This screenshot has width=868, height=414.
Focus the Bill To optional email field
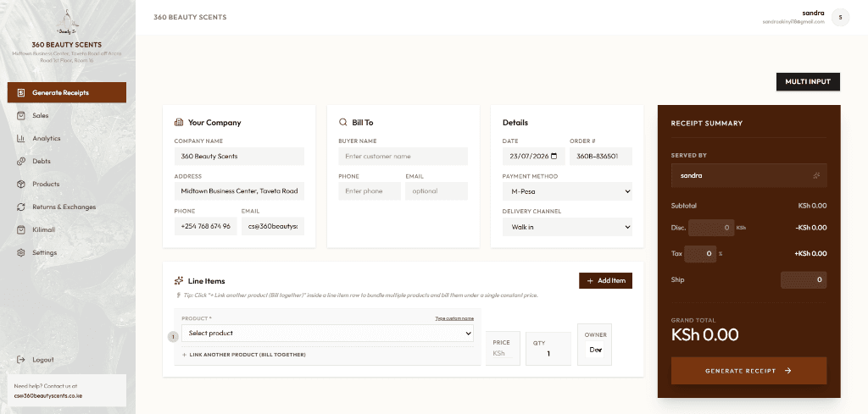(437, 191)
